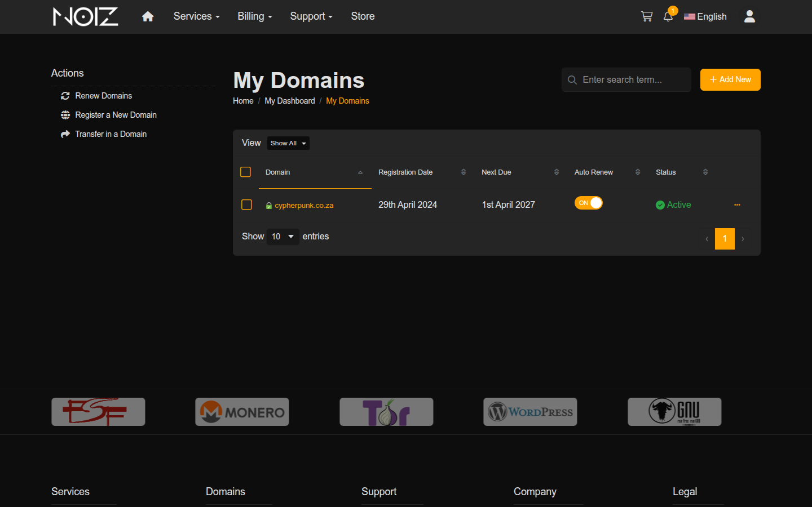This screenshot has width=812, height=507.
Task: Open the Monero logo banner
Action: click(242, 412)
